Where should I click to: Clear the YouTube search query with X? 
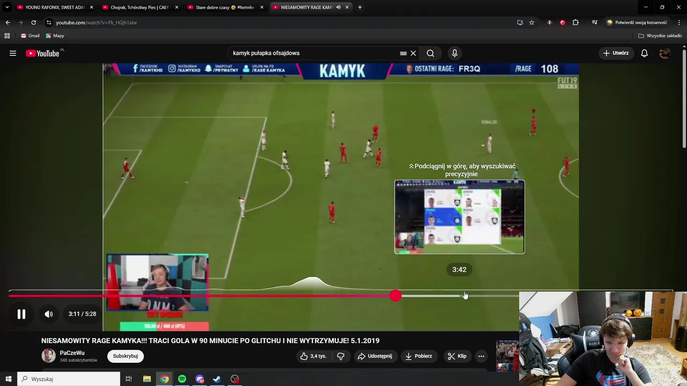[413, 53]
